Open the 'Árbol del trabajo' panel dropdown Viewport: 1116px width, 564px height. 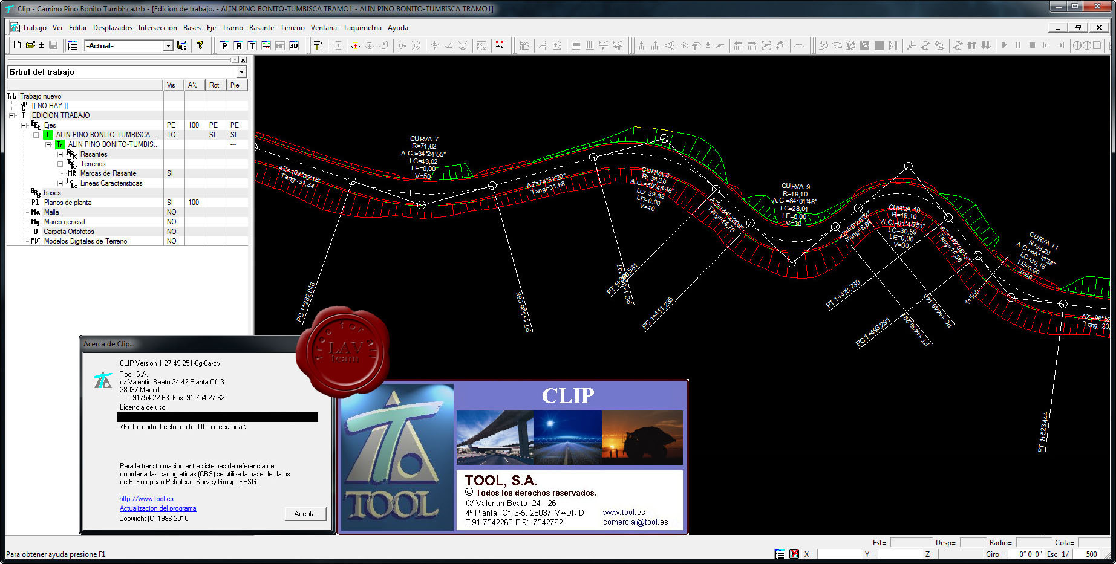241,72
